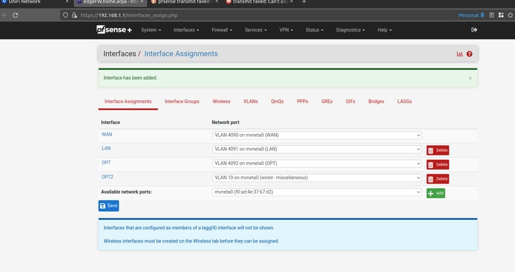
Task: Switch to the GREs tab
Action: tap(327, 102)
